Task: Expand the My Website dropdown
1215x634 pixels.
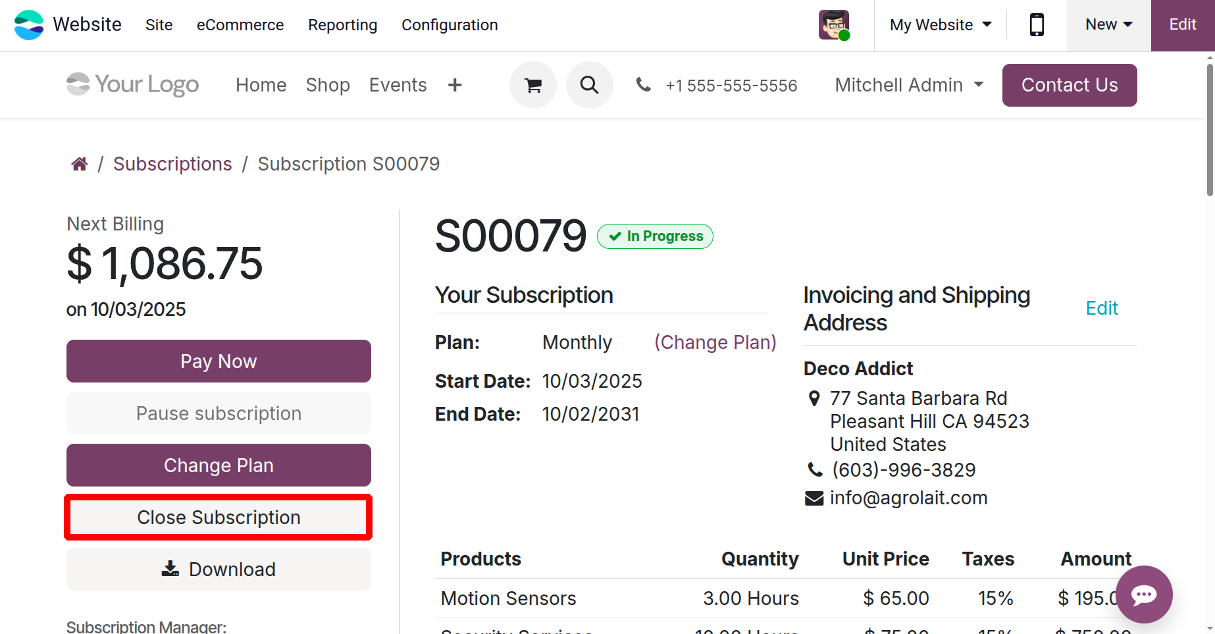Action: [941, 25]
